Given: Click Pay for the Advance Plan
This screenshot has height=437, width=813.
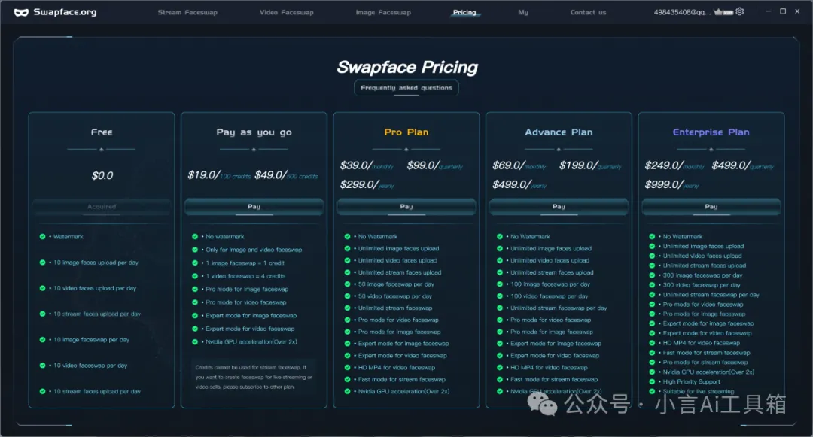Looking at the screenshot, I should tap(559, 207).
